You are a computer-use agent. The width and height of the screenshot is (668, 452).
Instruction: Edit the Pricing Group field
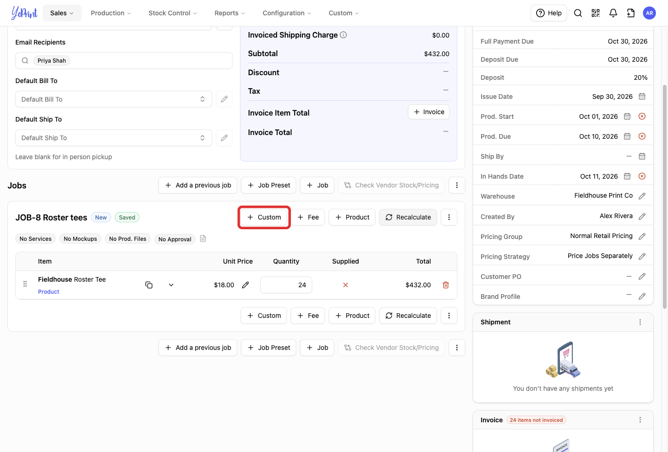642,237
